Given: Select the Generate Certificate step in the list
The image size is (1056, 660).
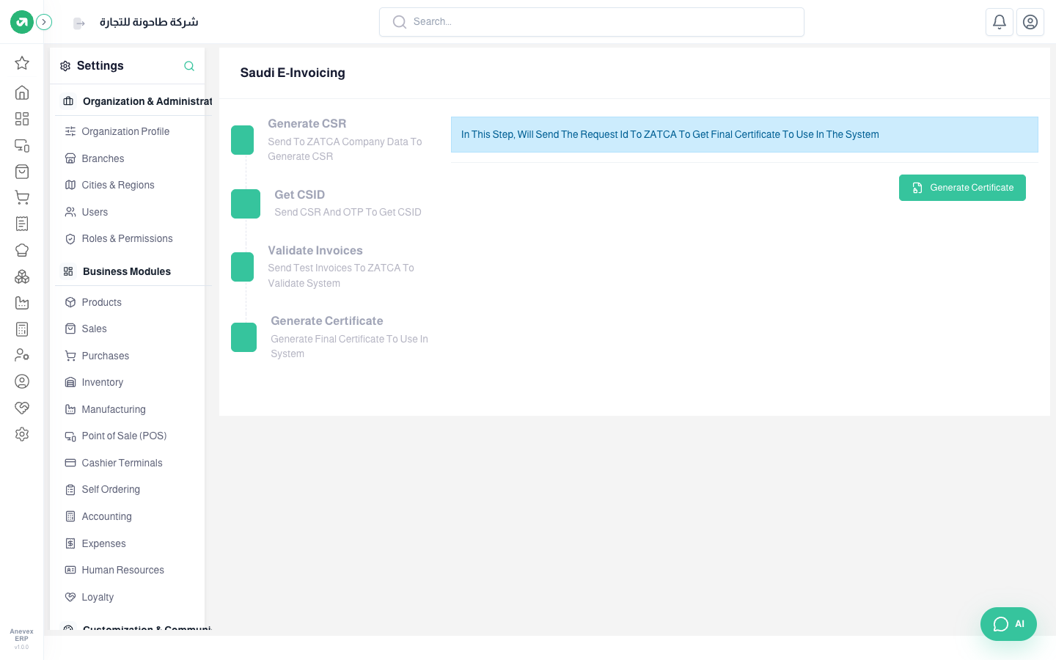Looking at the screenshot, I should [x=330, y=337].
